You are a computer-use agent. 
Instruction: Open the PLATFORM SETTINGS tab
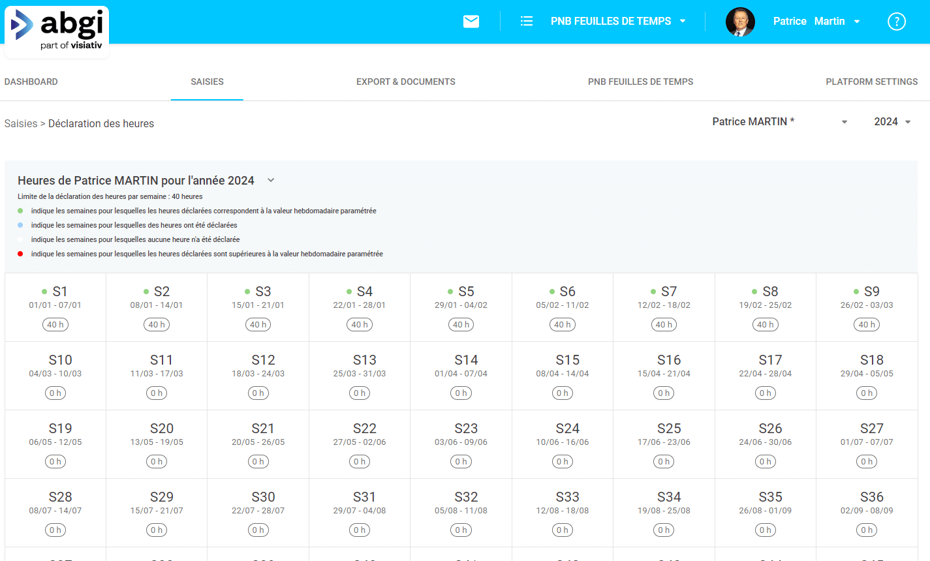872,82
